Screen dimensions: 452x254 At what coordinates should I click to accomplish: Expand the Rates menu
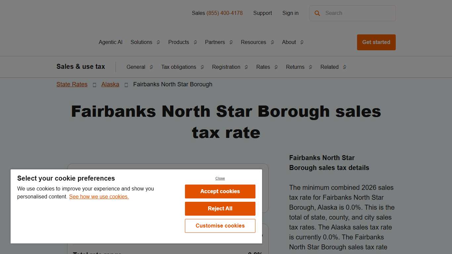(x=263, y=67)
